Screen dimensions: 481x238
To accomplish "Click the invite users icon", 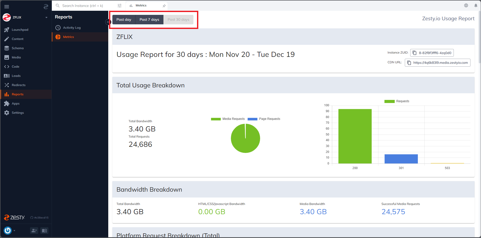I will 34,231.
